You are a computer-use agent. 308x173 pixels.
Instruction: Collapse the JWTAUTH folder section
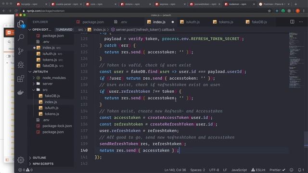tap(30, 72)
